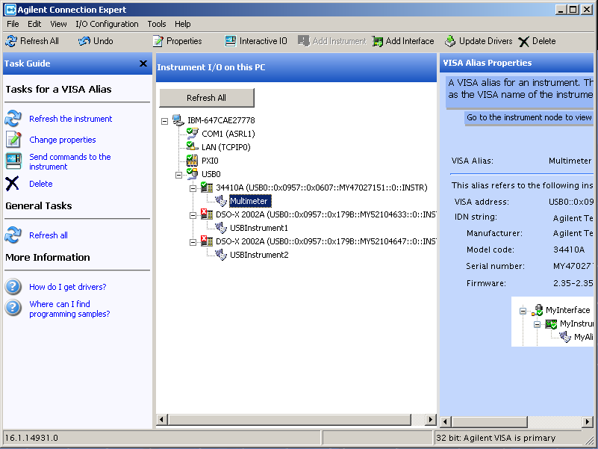Click the PXI0 interface icon
The image size is (598, 449).
pos(192,161)
